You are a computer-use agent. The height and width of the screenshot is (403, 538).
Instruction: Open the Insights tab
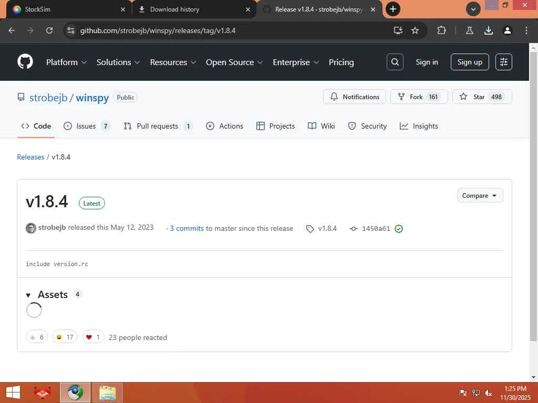(419, 126)
